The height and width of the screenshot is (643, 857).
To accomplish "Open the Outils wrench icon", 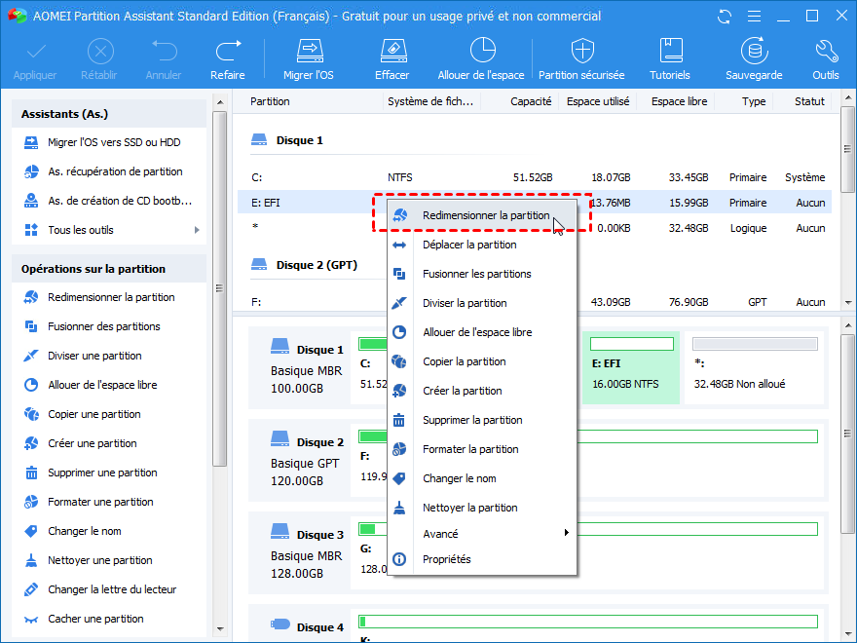I will [825, 52].
